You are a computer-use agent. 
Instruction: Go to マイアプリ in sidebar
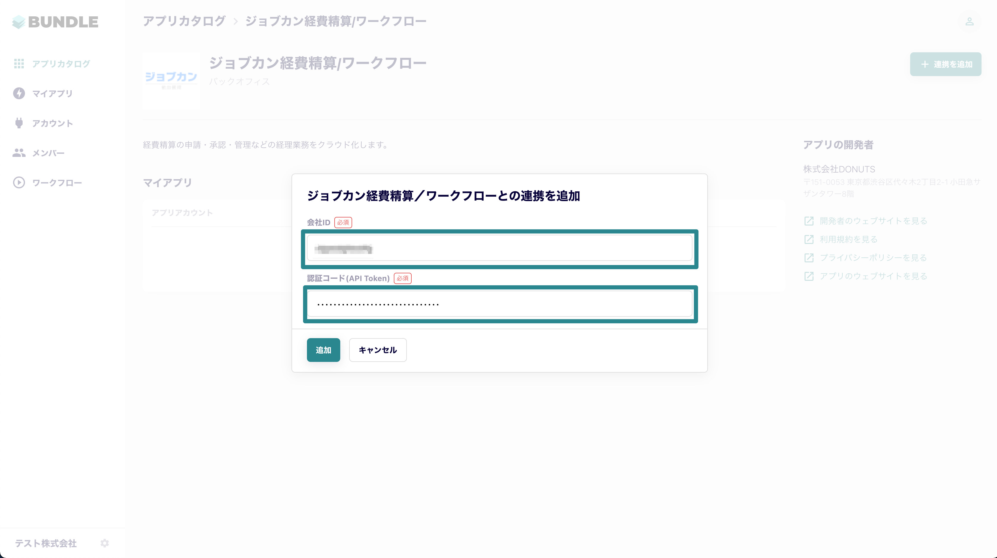pos(52,94)
